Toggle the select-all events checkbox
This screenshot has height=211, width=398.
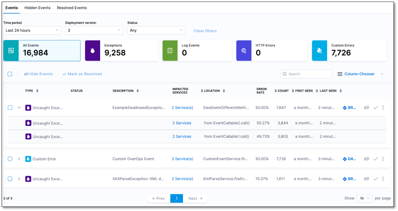click(10, 74)
